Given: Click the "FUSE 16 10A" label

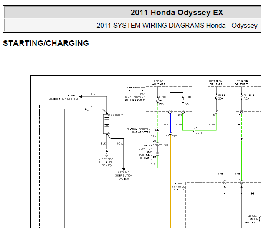Looking at the screenshot, I should point(162,100).
